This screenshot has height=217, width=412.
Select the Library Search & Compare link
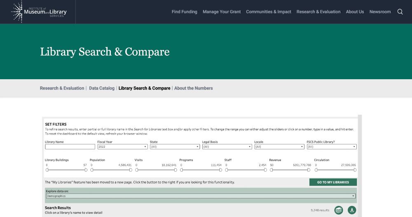[144, 88]
